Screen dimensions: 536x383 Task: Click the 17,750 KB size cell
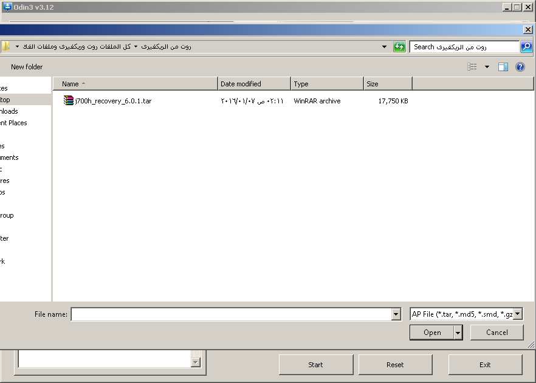393,101
